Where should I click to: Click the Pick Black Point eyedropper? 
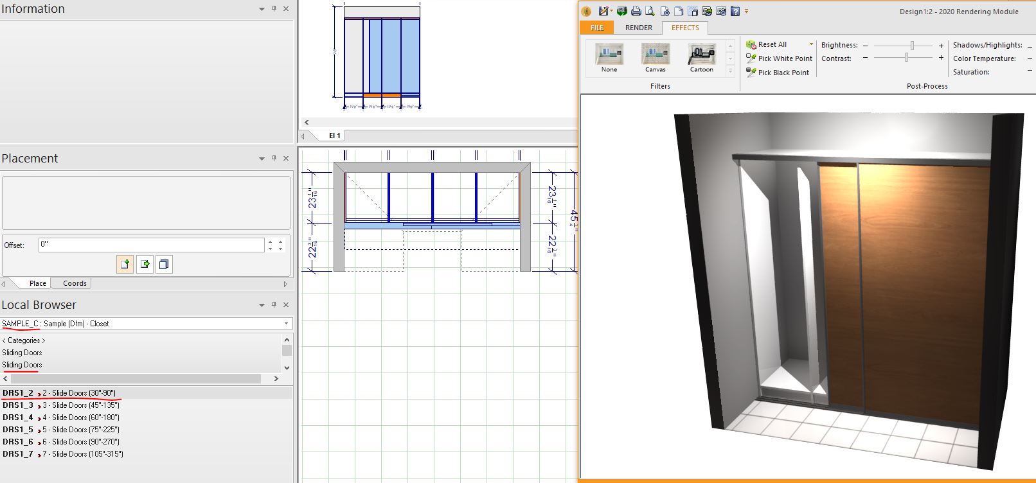click(778, 73)
